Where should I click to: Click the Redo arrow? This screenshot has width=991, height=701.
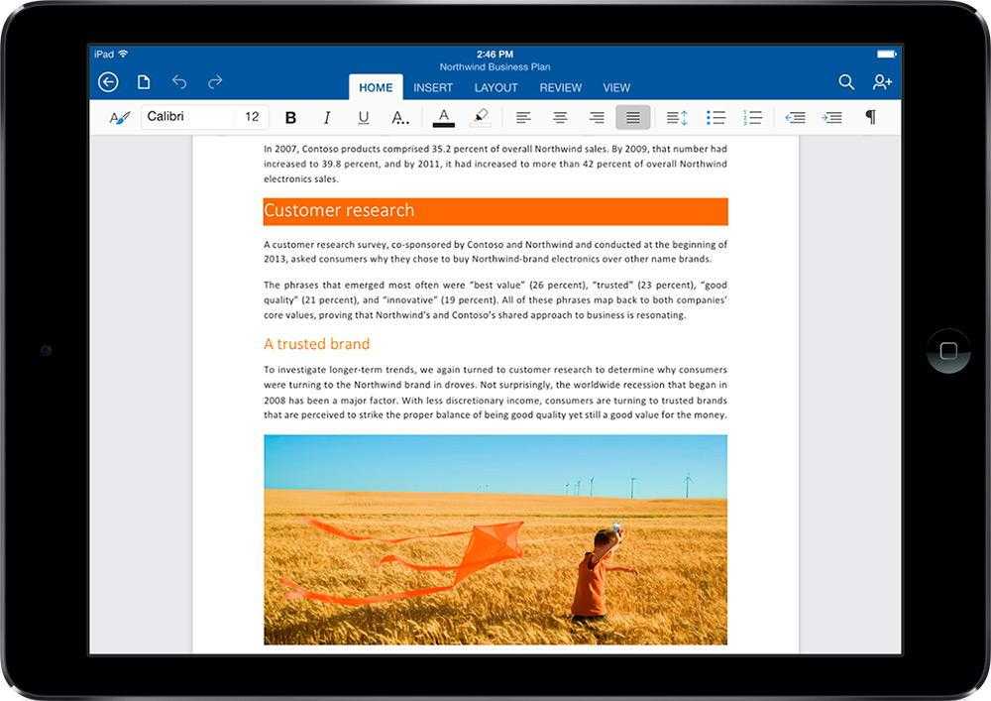215,82
